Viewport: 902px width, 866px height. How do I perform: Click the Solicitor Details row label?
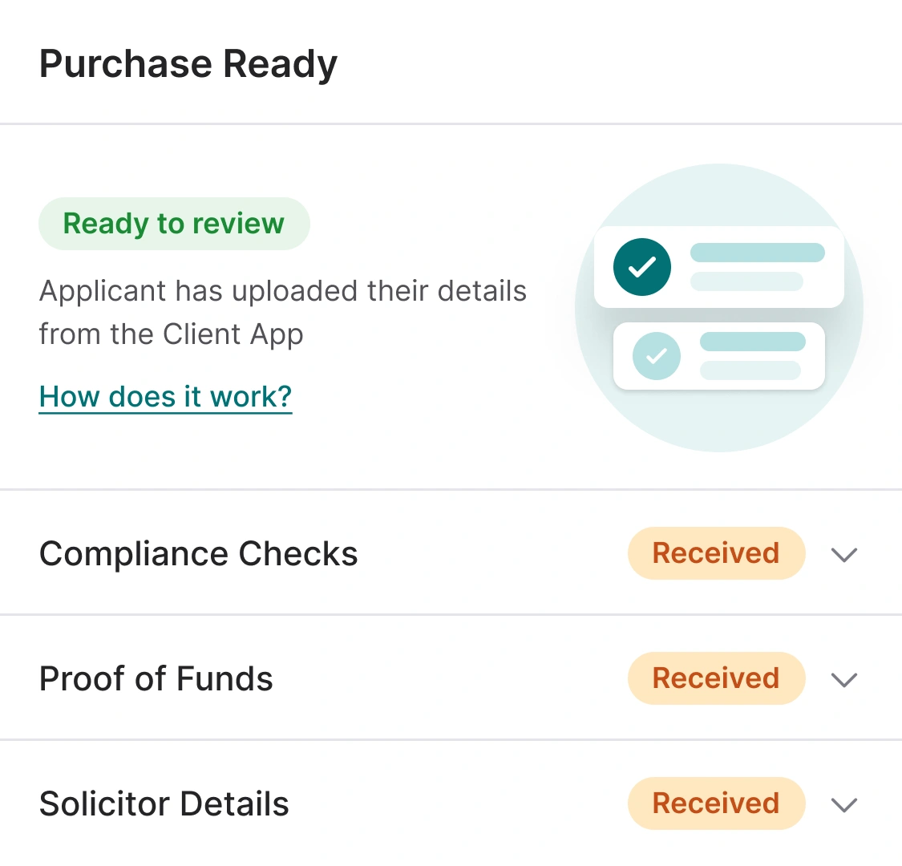point(164,803)
